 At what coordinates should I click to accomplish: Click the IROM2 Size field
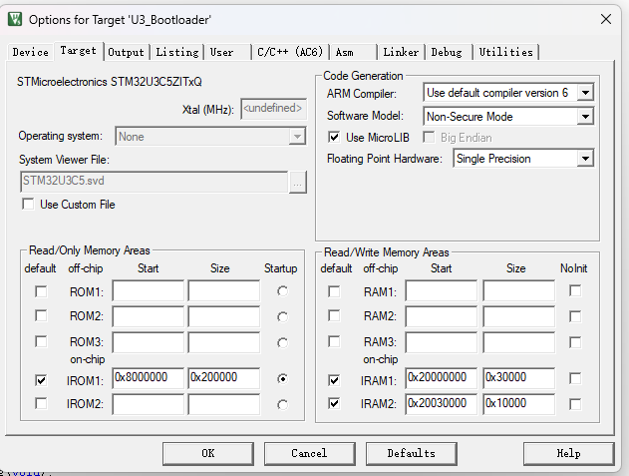pyautogui.click(x=224, y=404)
